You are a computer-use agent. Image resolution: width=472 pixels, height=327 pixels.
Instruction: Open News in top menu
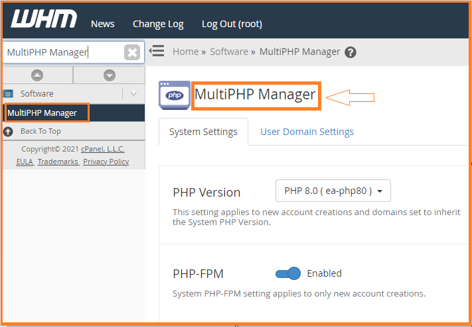point(103,24)
